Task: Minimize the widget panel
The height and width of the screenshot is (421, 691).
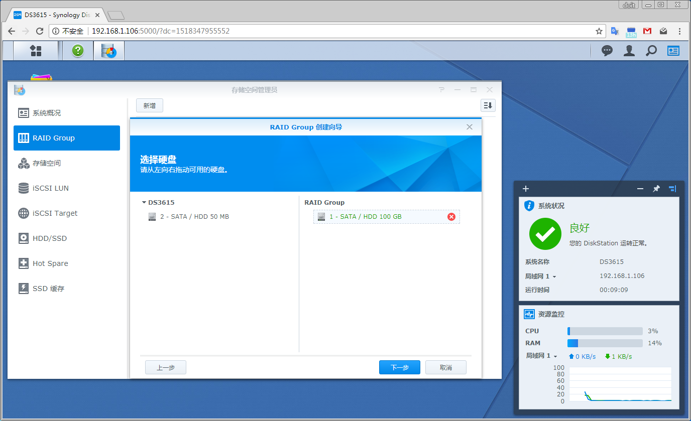Action: pos(640,189)
